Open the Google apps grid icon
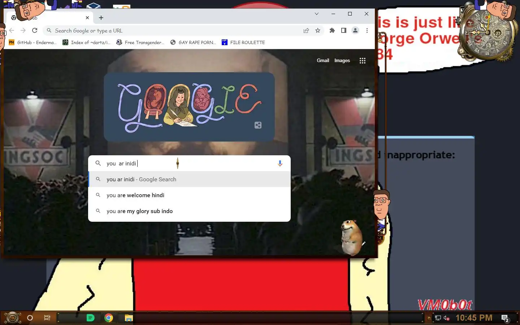Viewport: 520px width, 325px height. click(363, 61)
